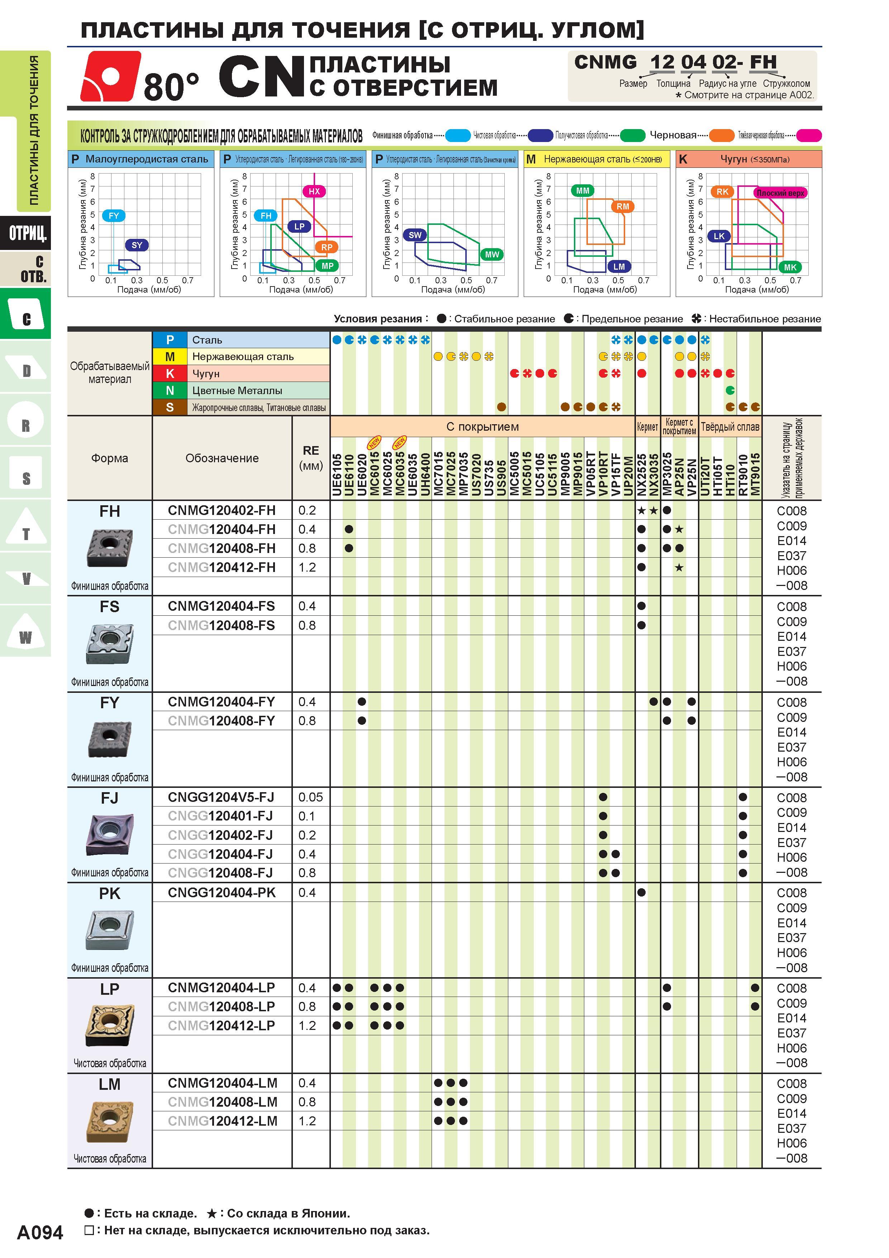Click designation CNMG120408-FY

click(x=222, y=721)
